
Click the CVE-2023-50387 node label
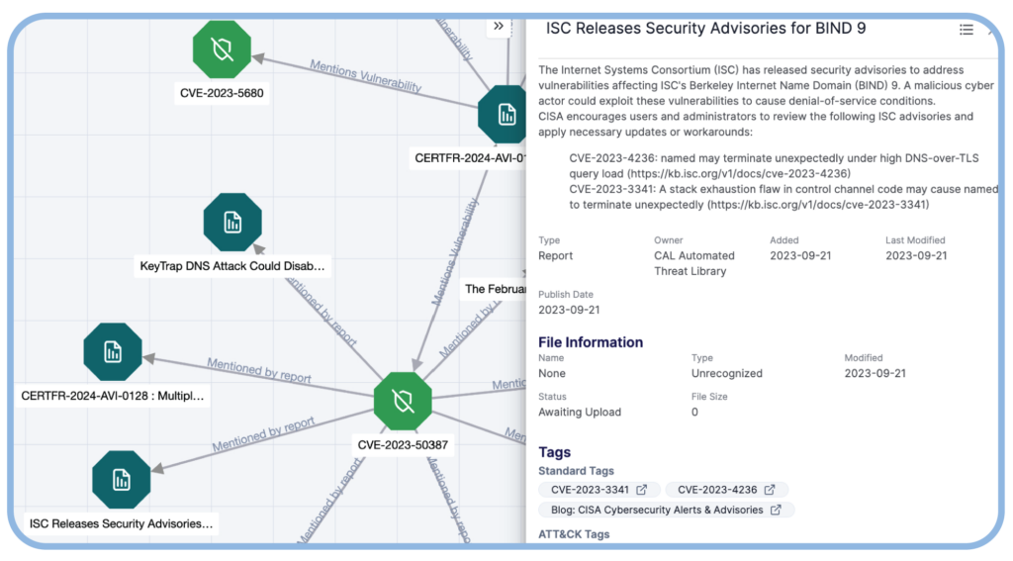point(403,444)
